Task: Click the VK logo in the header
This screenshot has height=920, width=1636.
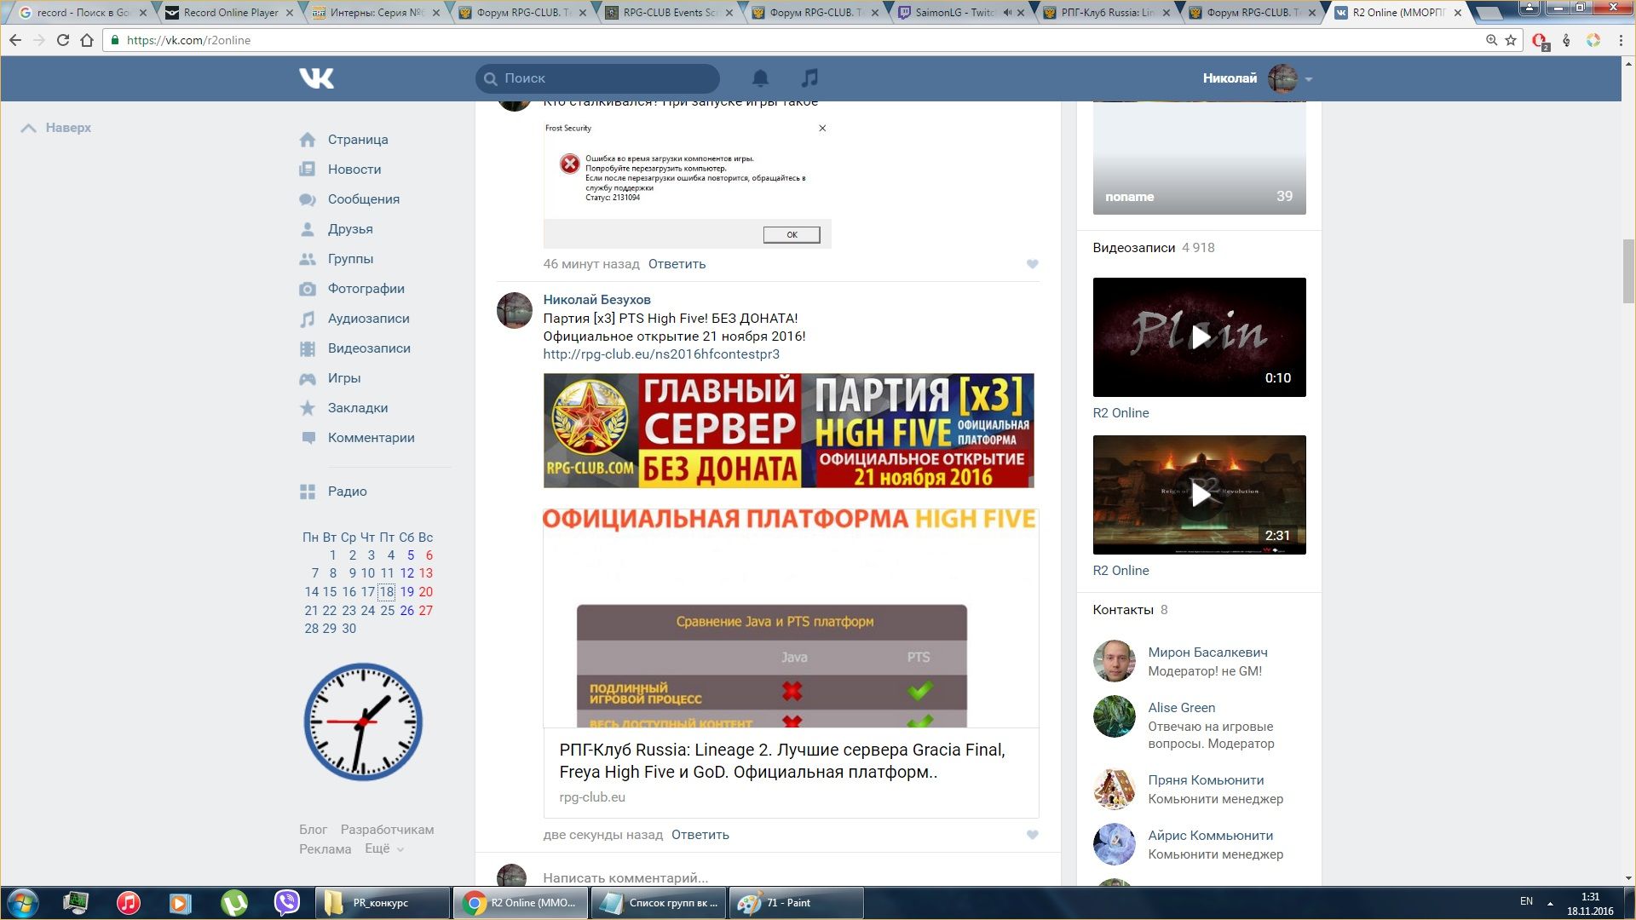Action: (x=316, y=78)
